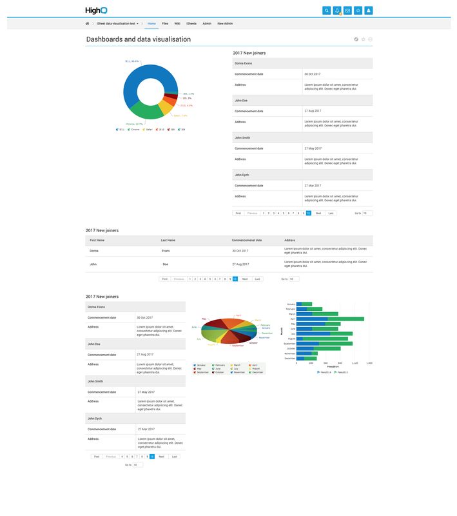The height and width of the screenshot is (516, 457).
Task: Click First in the middle table pagination
Action: click(164, 279)
